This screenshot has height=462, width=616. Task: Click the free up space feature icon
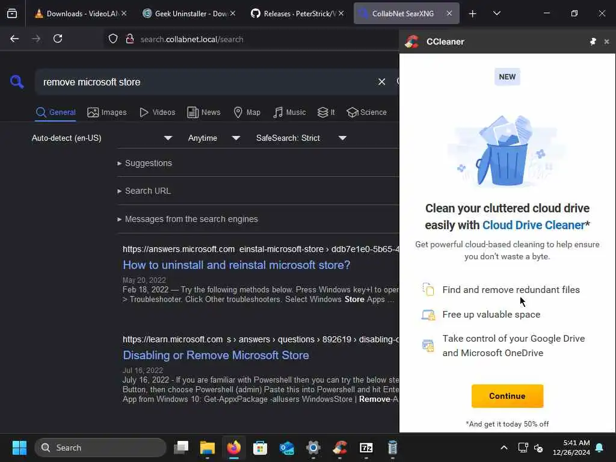tap(428, 315)
